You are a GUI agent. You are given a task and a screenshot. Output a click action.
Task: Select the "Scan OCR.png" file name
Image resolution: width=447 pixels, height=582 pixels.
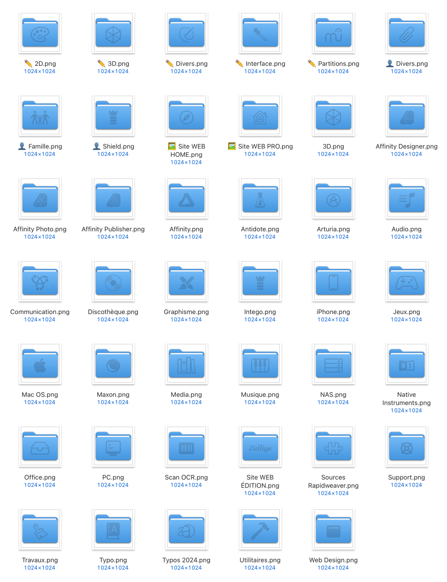click(186, 478)
